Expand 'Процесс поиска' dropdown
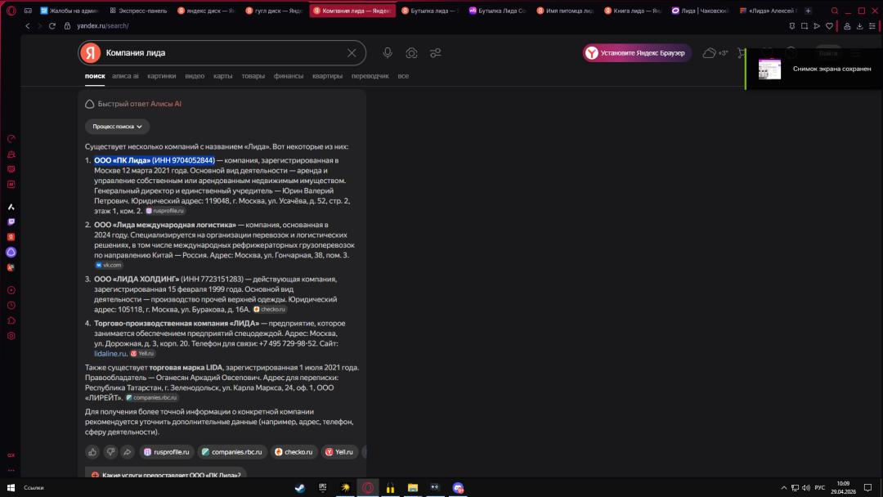This screenshot has height=497, width=883. point(117,127)
